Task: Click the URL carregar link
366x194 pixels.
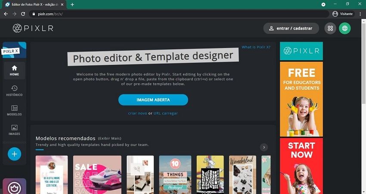Action: point(166,113)
